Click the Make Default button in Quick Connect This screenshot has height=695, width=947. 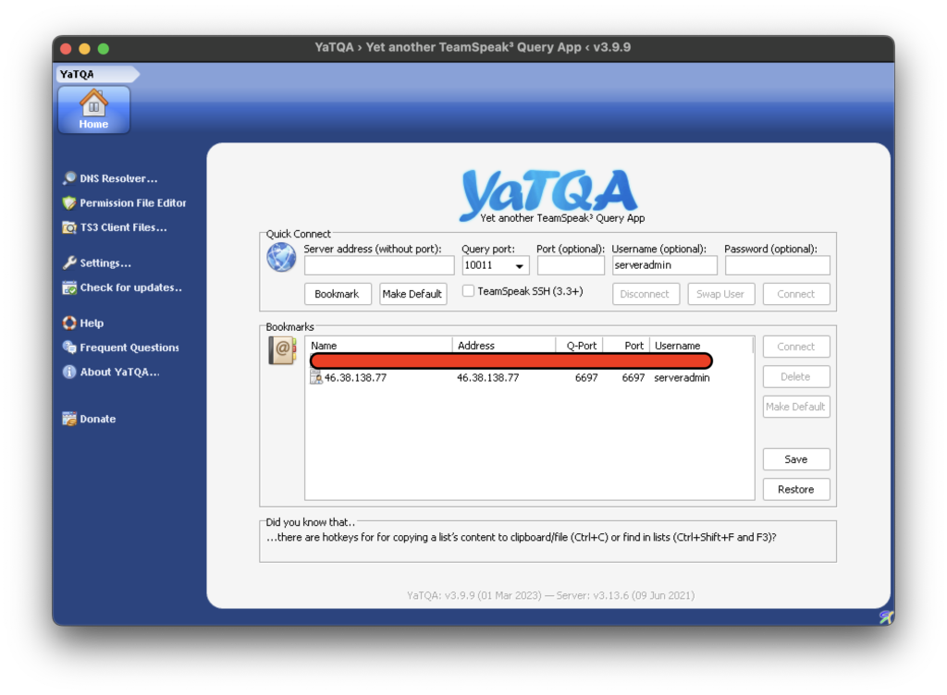(x=412, y=294)
